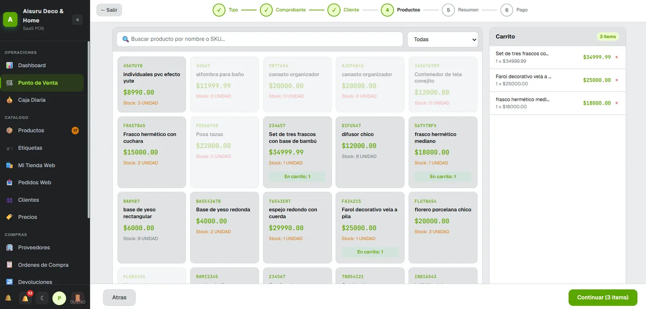Collapse the sidebar with the « button

click(x=78, y=20)
